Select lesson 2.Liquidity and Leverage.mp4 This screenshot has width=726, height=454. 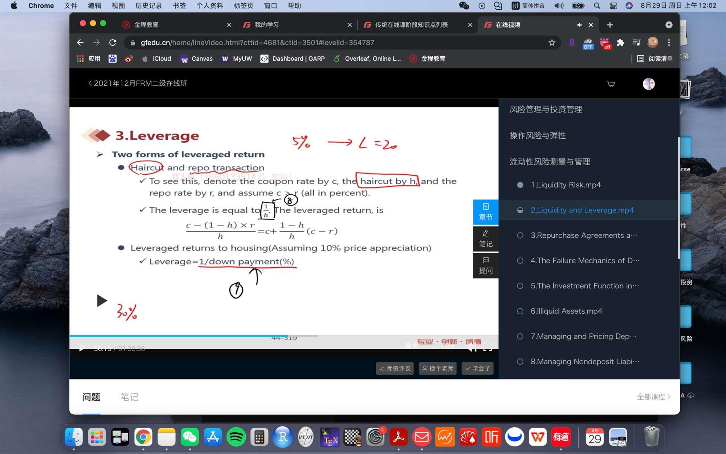tap(582, 210)
